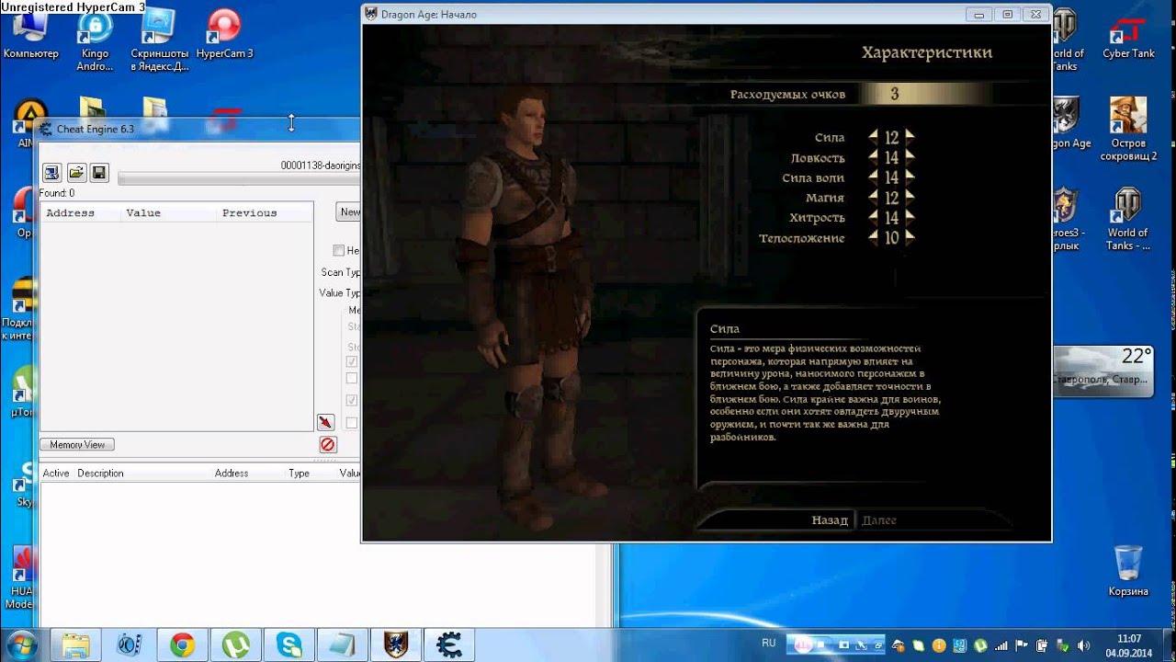Screen dimensions: 1176x662
Task: Select the Kingo Android desktop shortcut
Action: 95,40
